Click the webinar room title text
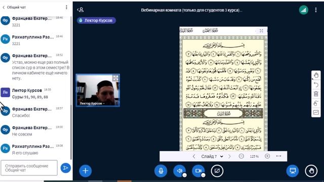 pyautogui.click(x=191, y=10)
